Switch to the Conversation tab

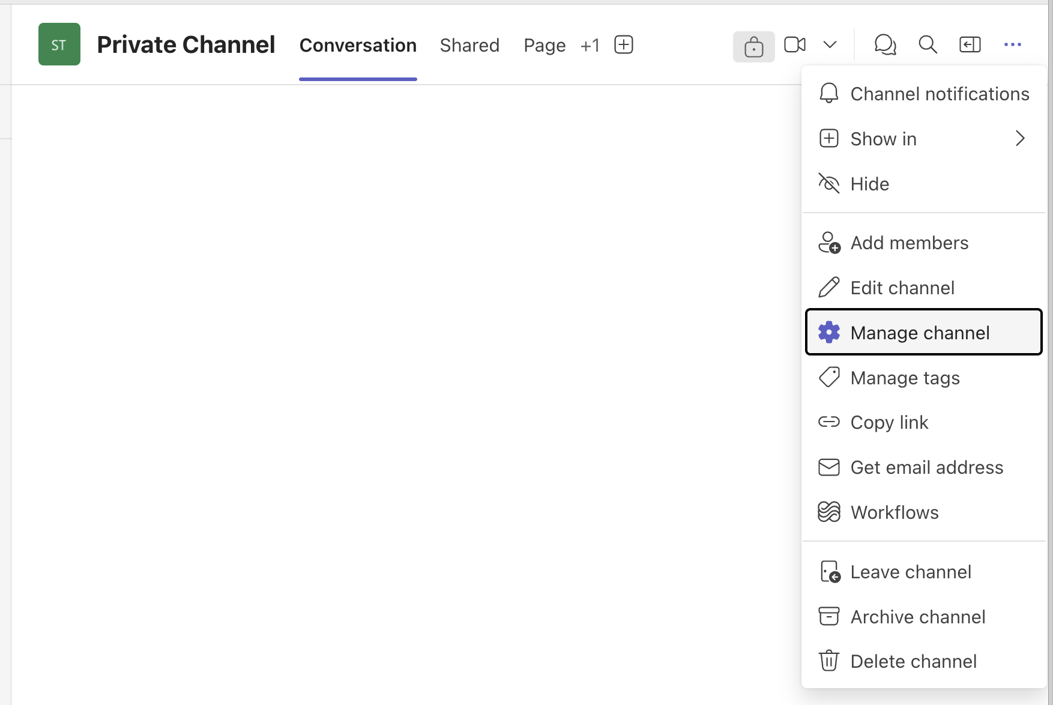(x=358, y=45)
